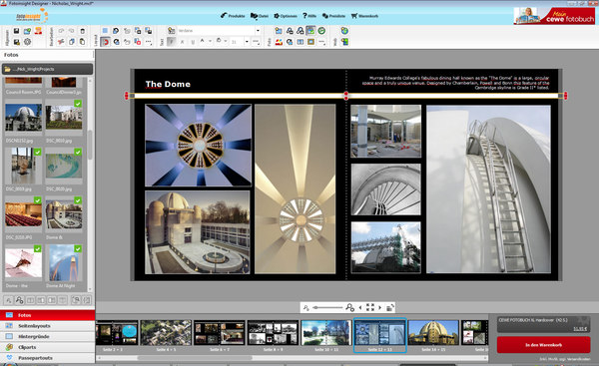The height and width of the screenshot is (366, 599).
Task: Open the settings gear icon in toolbar
Action: coord(28,42)
